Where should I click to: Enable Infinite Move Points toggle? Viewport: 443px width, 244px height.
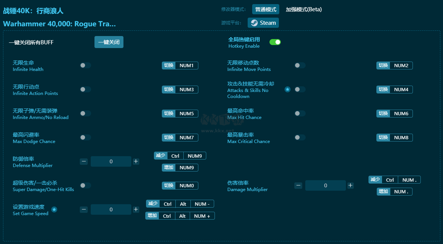point(300,65)
